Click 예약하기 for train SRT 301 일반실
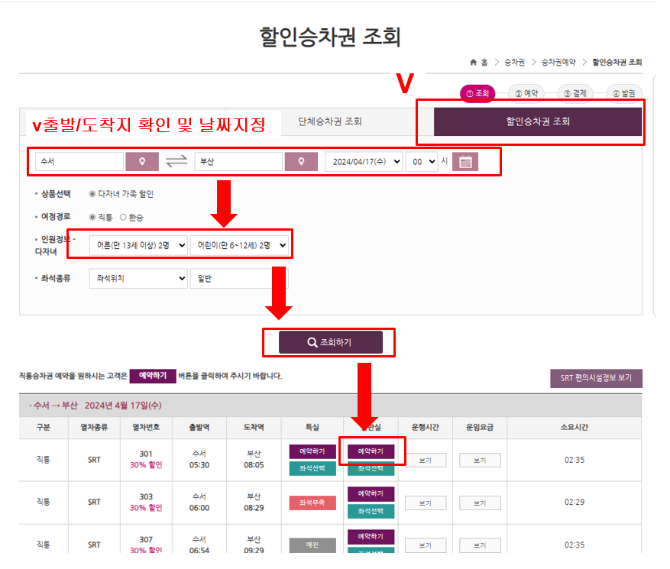This screenshot has width=670, height=569. (372, 451)
